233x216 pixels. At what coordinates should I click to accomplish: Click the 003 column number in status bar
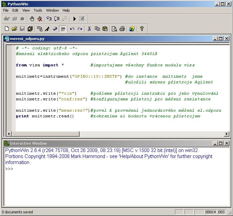221,212
